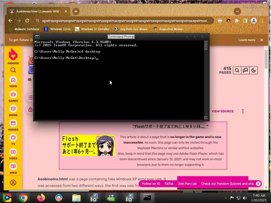Click VIEW SOURCE on the article
271x203 pixels.
[223, 111]
